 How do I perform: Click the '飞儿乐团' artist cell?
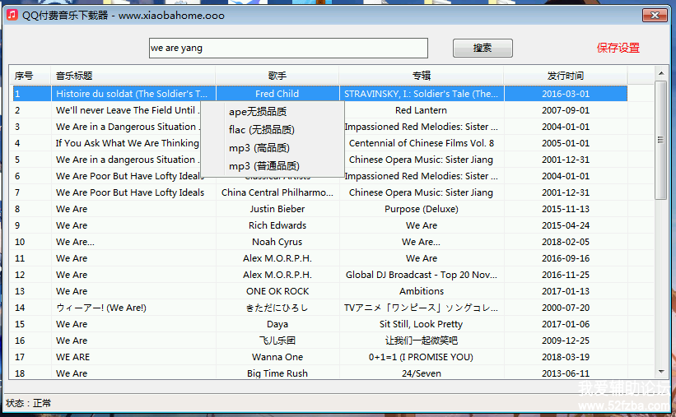pyautogui.click(x=277, y=341)
